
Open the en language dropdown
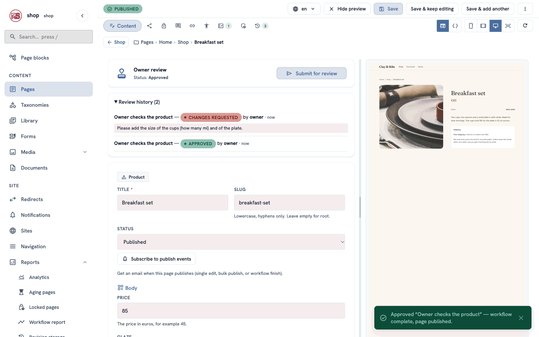click(304, 9)
